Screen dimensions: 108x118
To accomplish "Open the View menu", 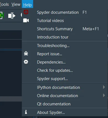I will coord(16,4).
